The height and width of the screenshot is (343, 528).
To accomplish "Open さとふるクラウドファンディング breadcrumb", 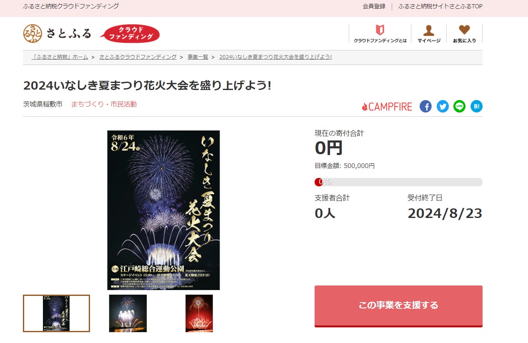I will (x=138, y=57).
